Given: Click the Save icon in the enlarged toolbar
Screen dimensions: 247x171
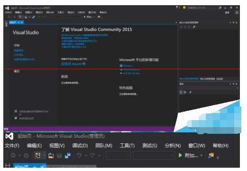Looking at the screenshot, I should coord(59,155).
